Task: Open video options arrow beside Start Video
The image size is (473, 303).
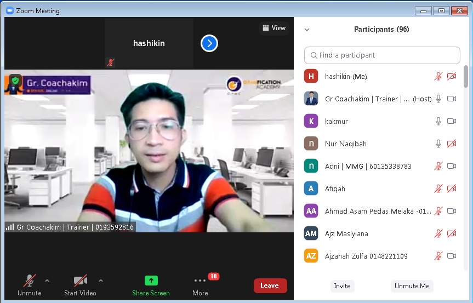Action: tap(101, 281)
